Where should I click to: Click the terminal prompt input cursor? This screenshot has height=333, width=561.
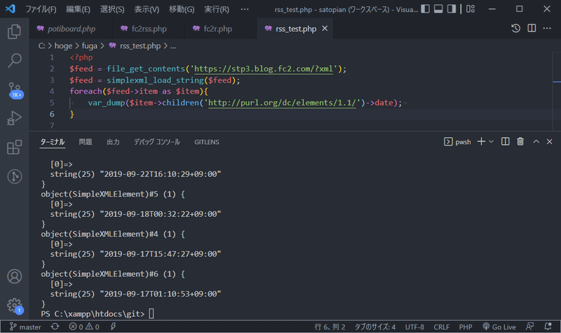tap(151, 313)
